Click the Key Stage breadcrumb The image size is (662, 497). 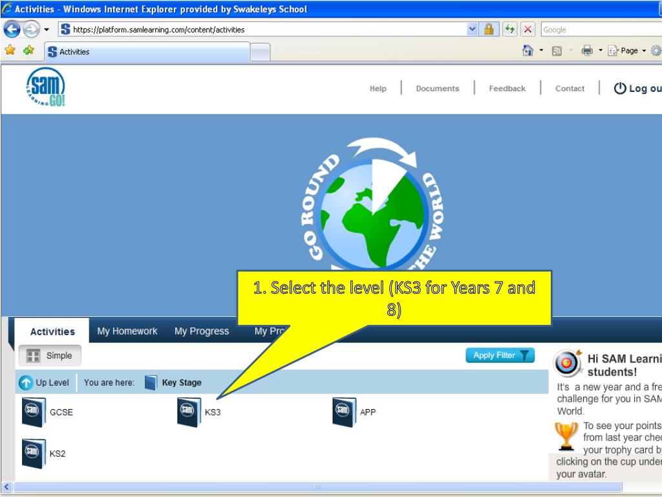[x=173, y=382]
